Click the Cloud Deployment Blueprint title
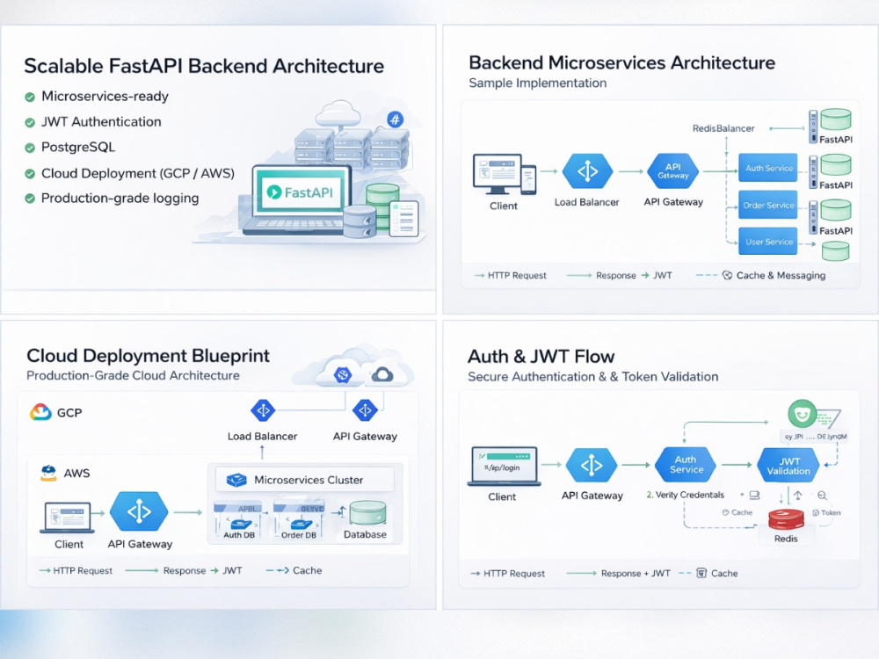Viewport: 879px width, 659px height. (x=148, y=355)
